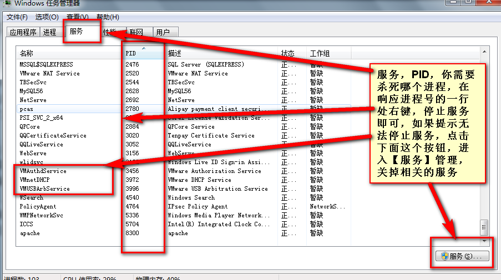501x280 pixels.
Task: Select the TBSecSvc service name
Action: 33,83
